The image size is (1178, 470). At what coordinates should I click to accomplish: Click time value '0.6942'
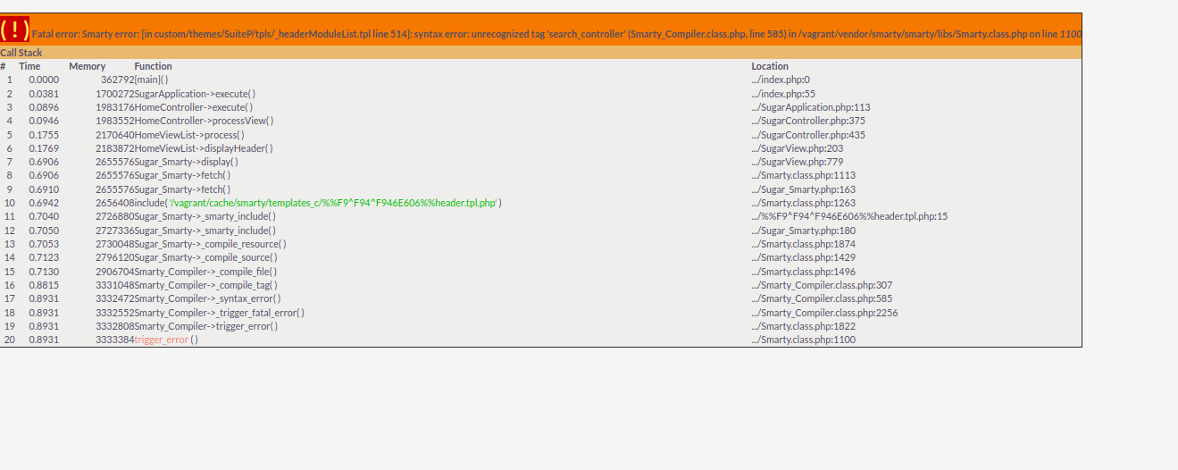click(x=44, y=203)
